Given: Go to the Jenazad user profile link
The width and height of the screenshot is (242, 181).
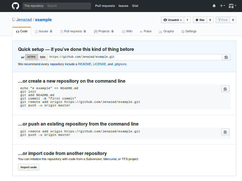Looking at the screenshot, I should (x=24, y=20).
